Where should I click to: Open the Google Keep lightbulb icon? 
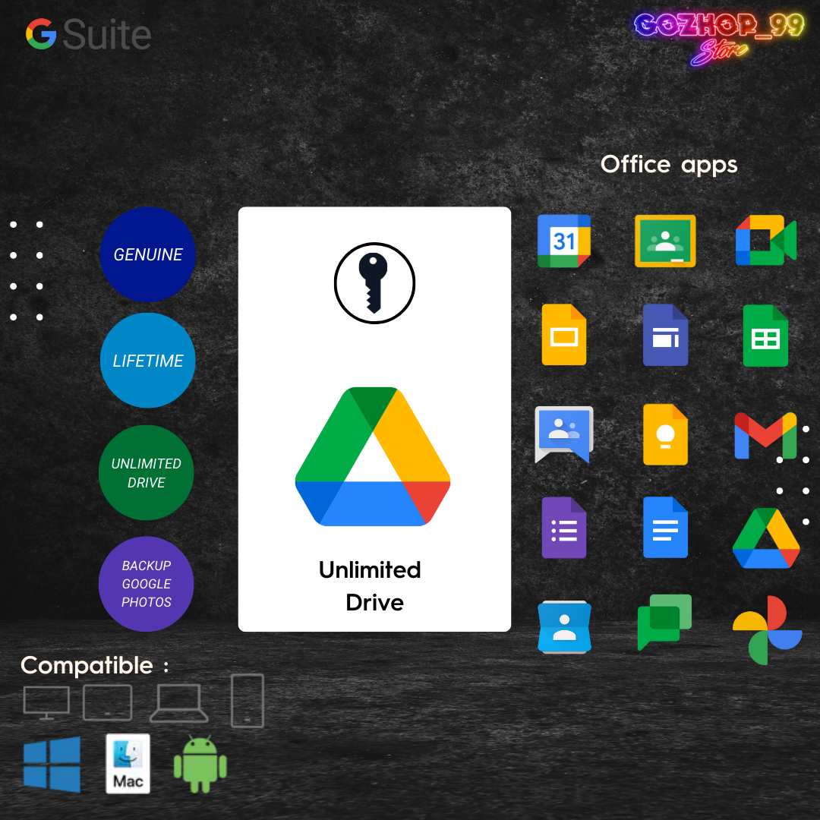pos(665,434)
